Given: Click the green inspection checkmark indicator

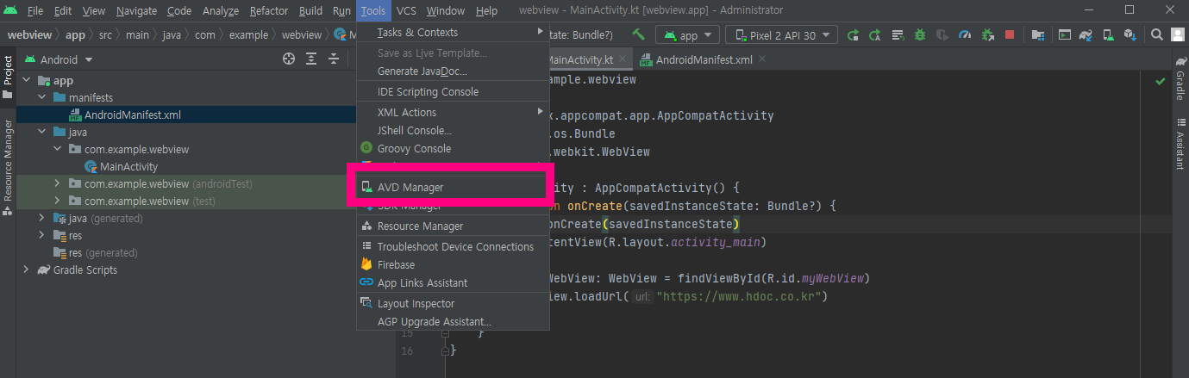Looking at the screenshot, I should tap(1160, 80).
